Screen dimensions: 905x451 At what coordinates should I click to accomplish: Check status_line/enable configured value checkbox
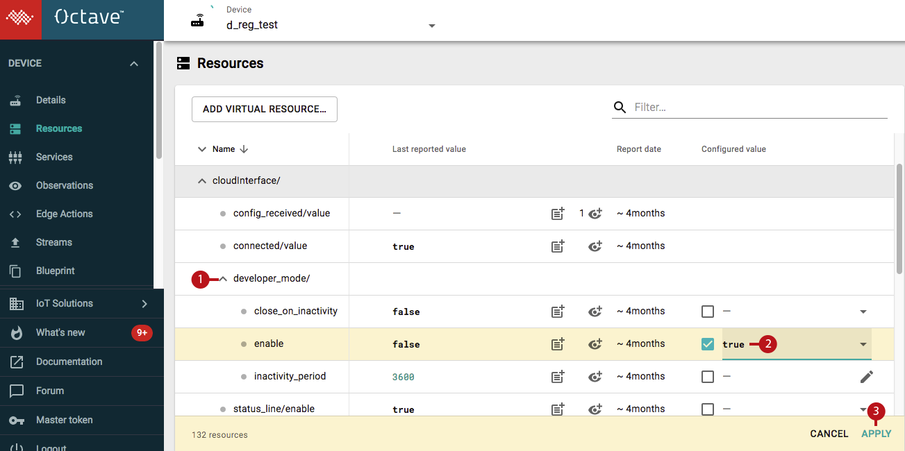tap(708, 409)
